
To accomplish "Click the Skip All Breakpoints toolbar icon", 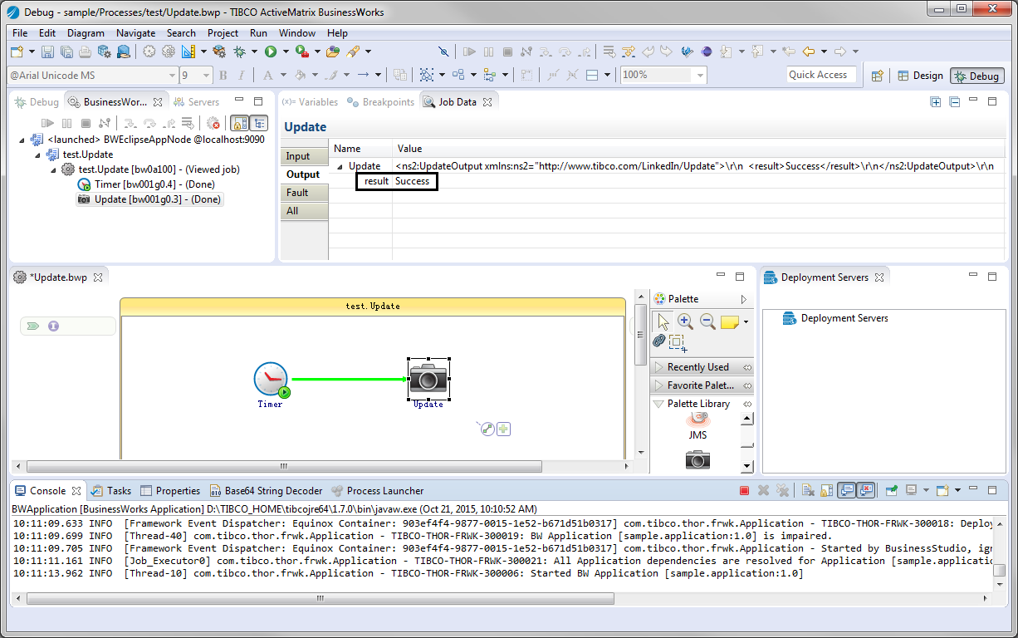I will pos(443,52).
